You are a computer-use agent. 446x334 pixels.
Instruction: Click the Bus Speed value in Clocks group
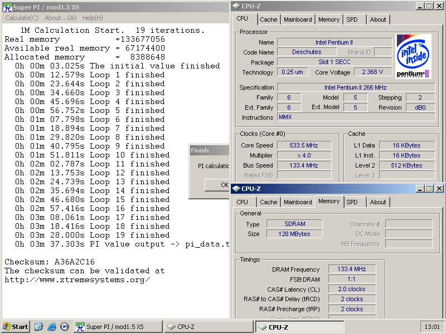(304, 165)
